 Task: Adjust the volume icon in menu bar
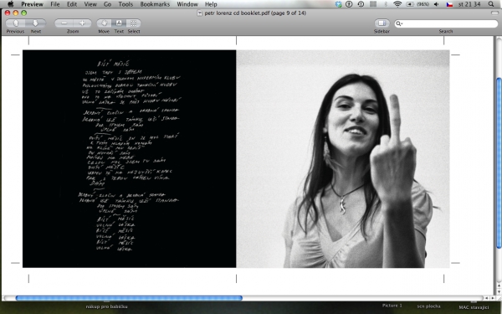point(437,4)
